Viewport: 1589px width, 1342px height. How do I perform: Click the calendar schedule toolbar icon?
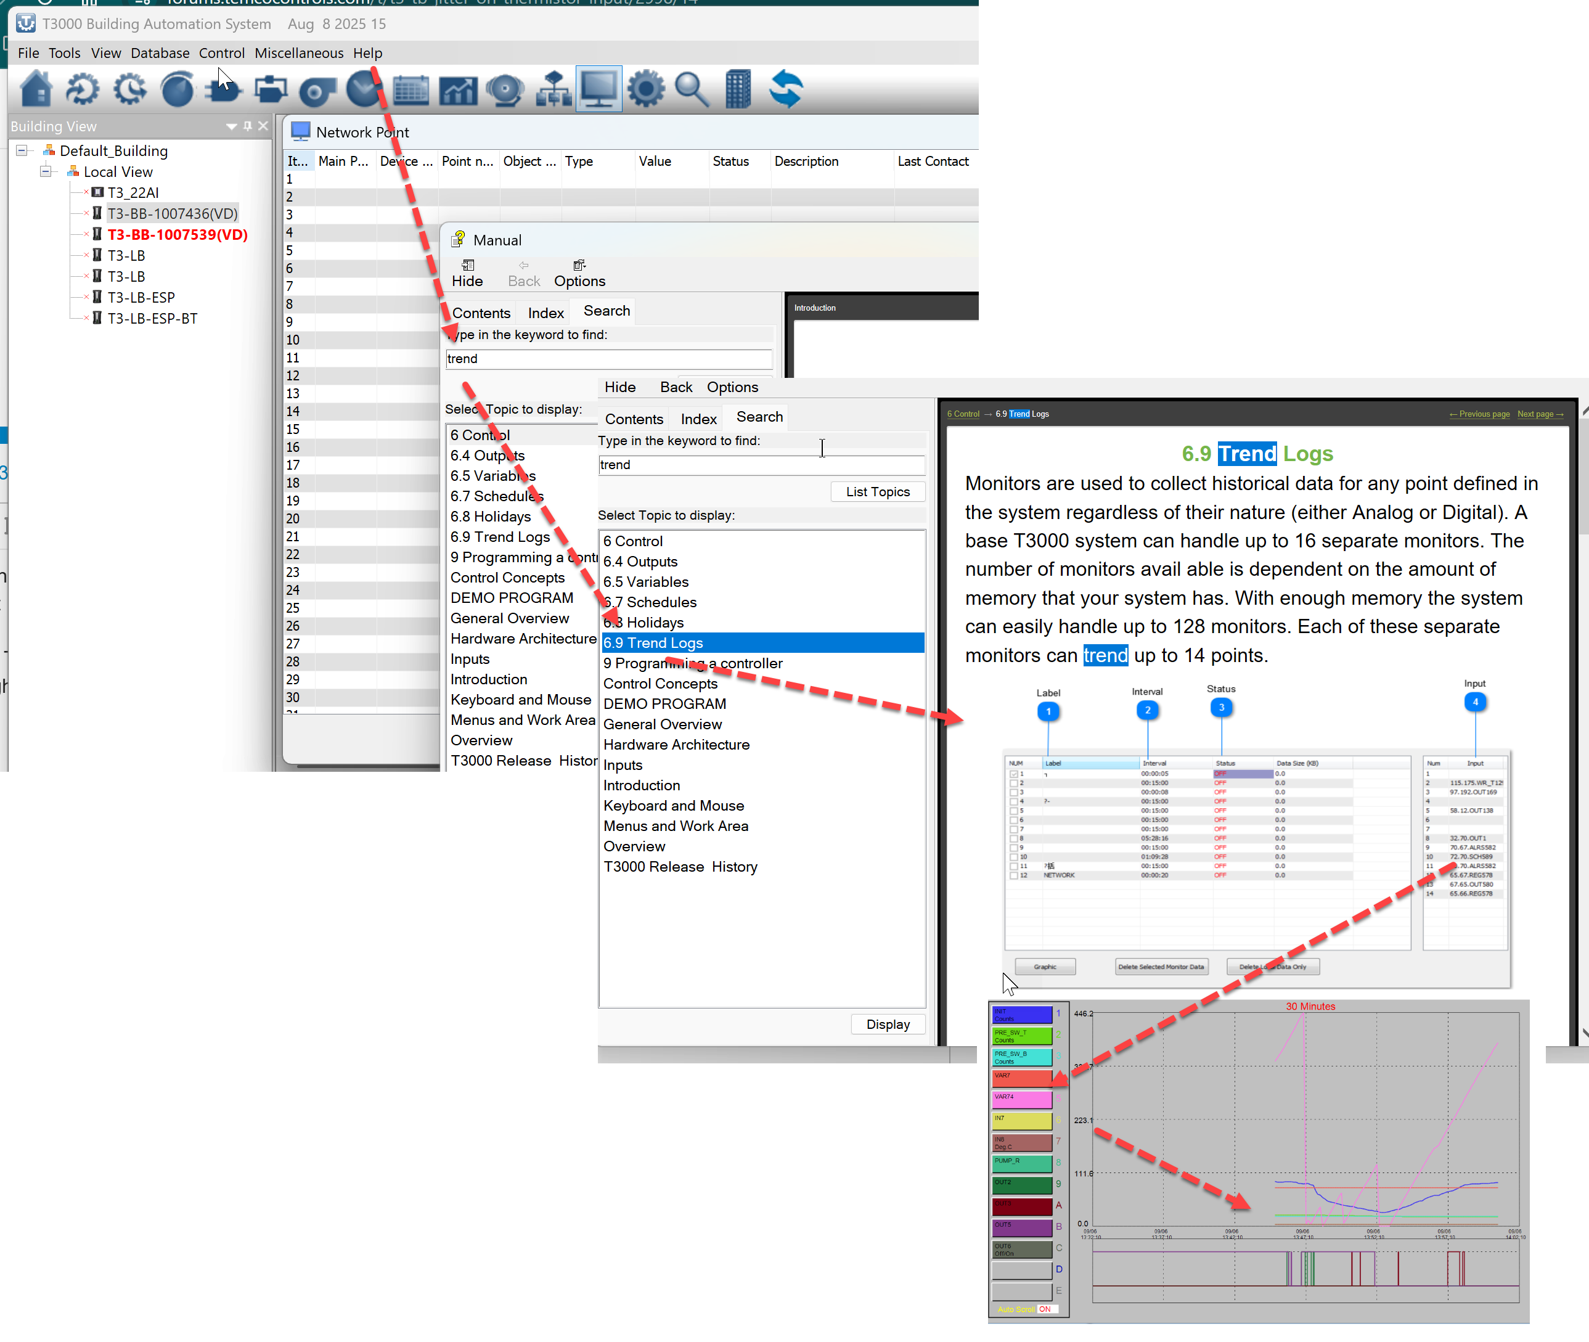(412, 90)
